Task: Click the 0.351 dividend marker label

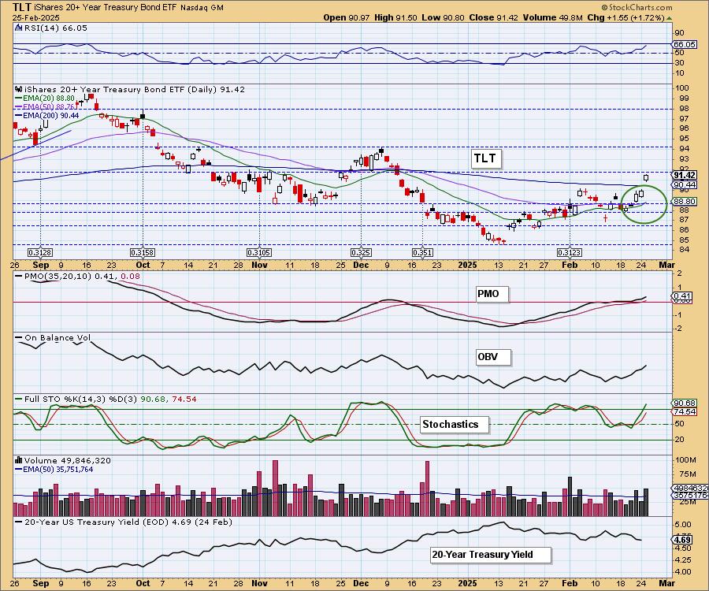Action: 423,253
